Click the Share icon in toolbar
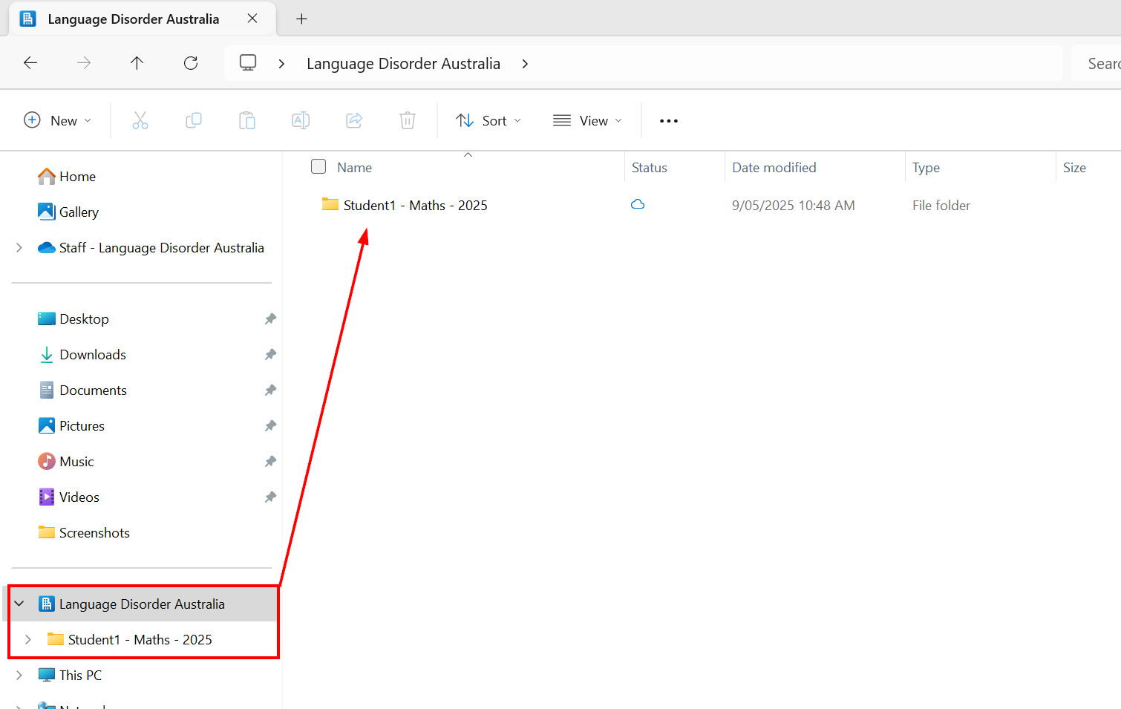 [354, 120]
